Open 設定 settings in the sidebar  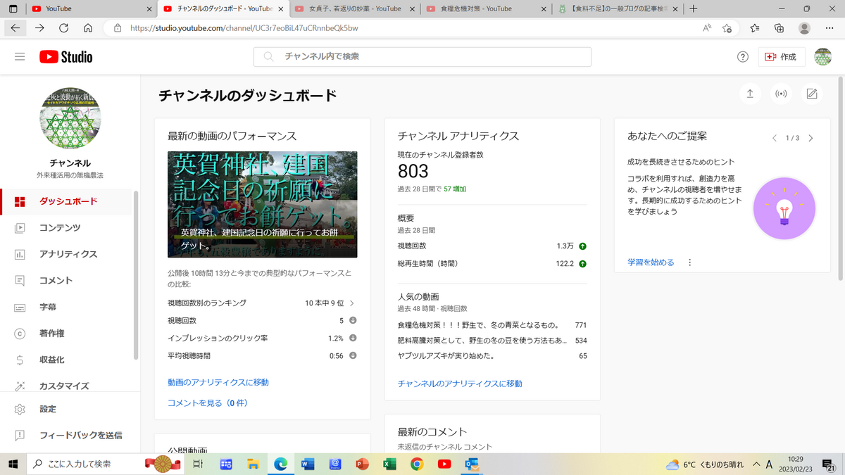pyautogui.click(x=66, y=409)
